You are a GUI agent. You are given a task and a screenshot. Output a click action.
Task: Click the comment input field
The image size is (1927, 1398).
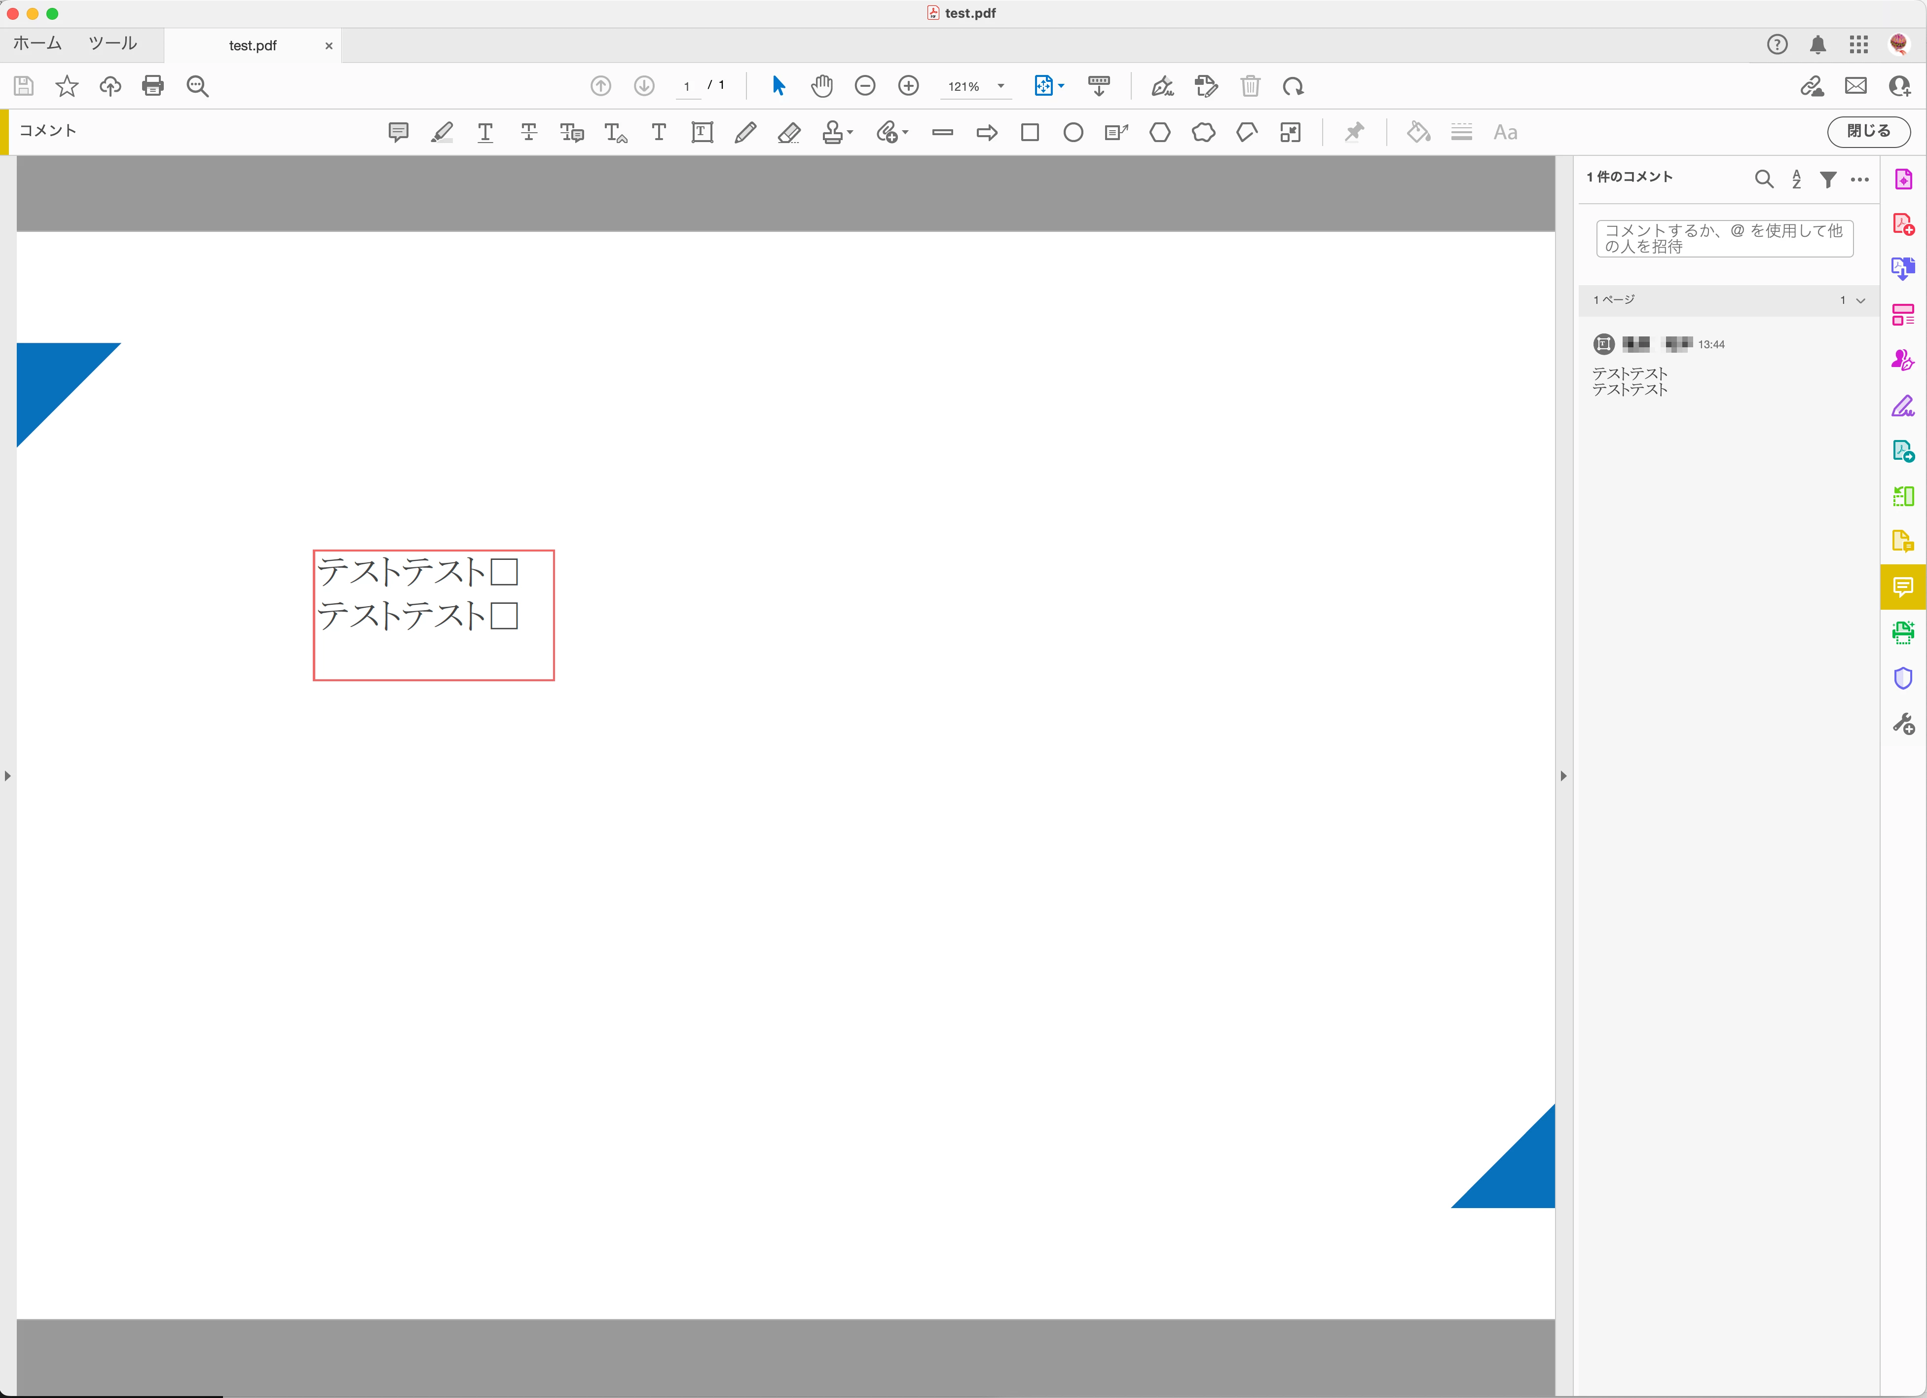[1724, 239]
